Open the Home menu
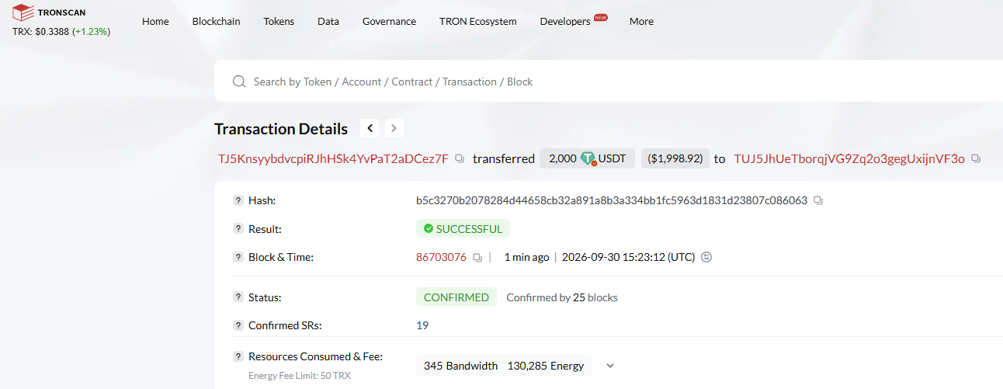The width and height of the screenshot is (1003, 389). 155,21
